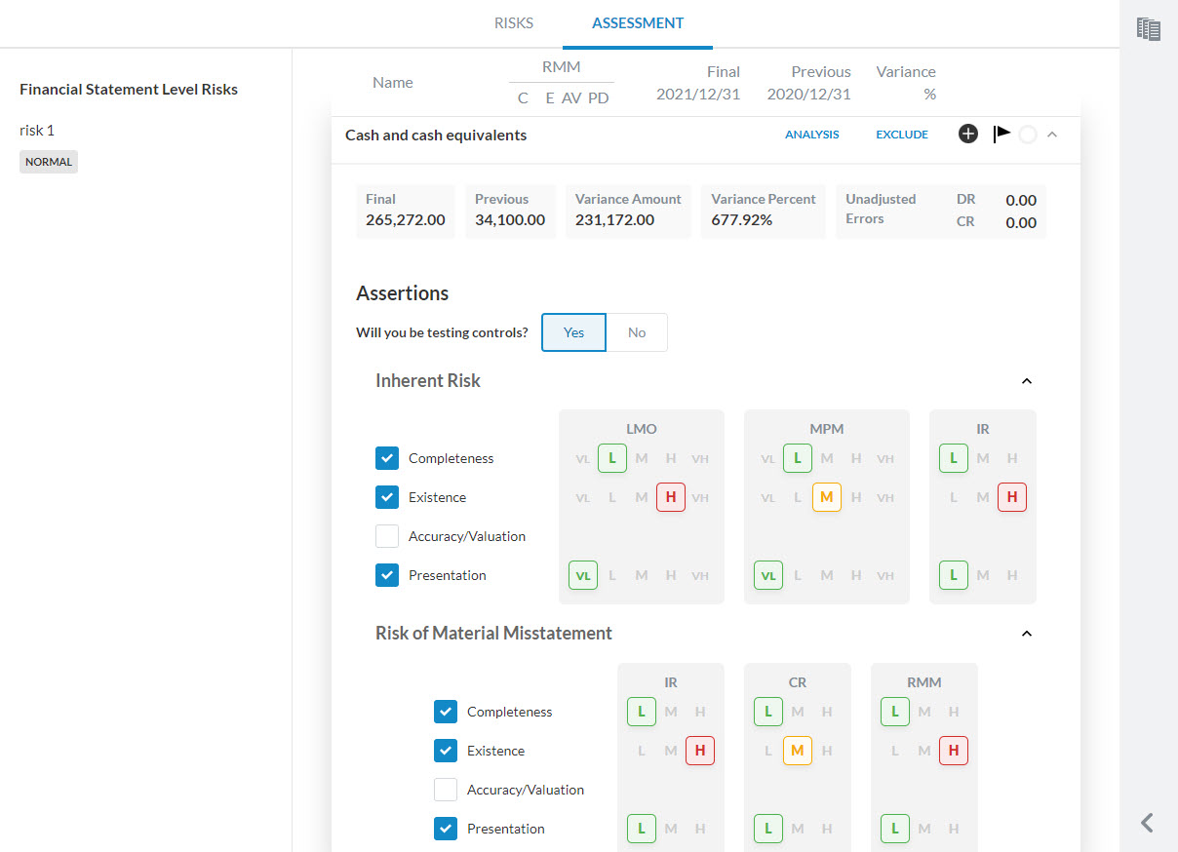Screen dimensions: 1178x852
Task: Collapse the Cash and cash equivalents card
Action: pos(1052,135)
